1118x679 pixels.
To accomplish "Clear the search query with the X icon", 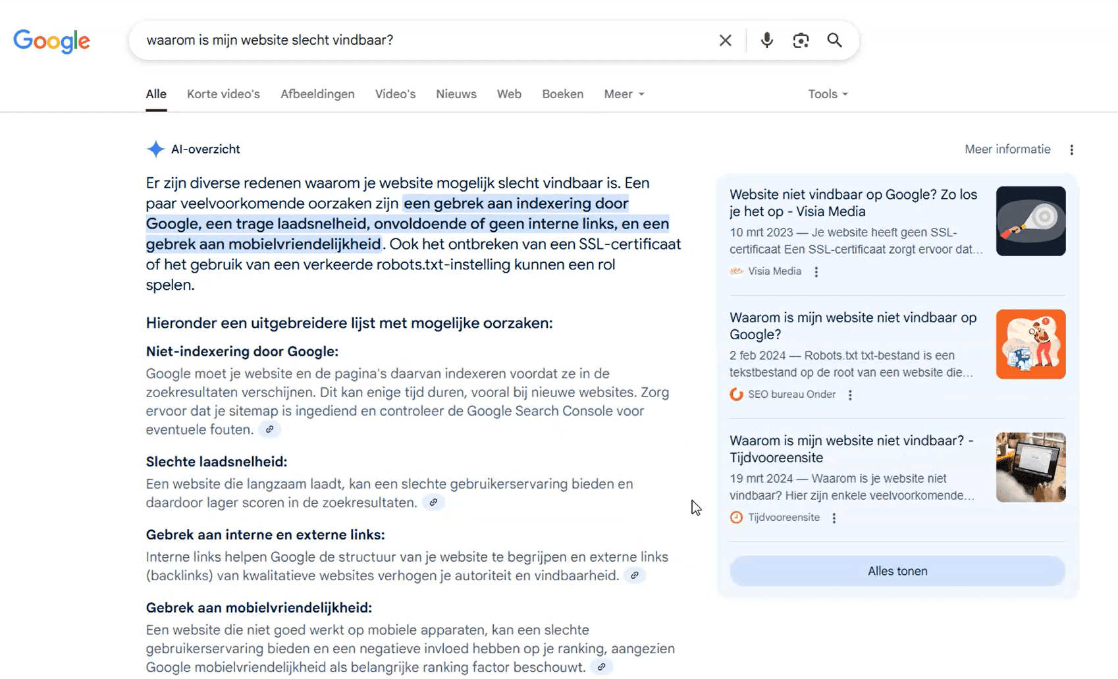I will coord(725,40).
